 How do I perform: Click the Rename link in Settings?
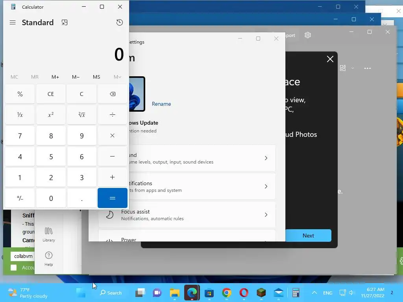(161, 104)
